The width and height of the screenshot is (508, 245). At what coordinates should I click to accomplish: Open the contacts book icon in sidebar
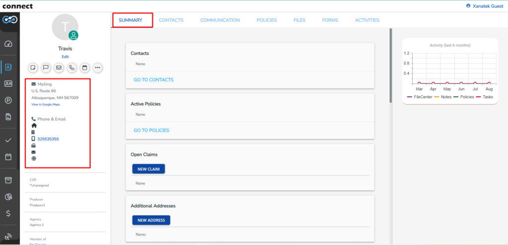9,67
